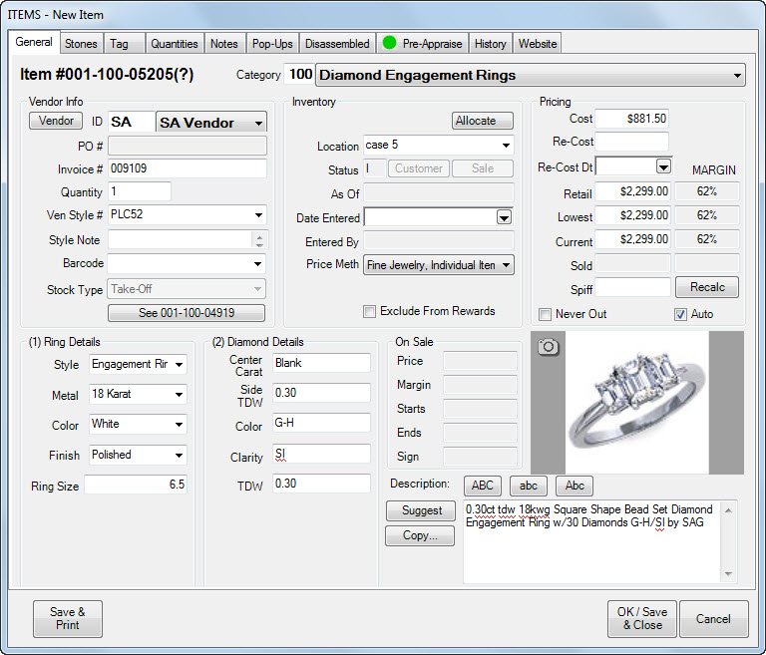Open the Pre-Appraise tab with green dot

point(422,44)
